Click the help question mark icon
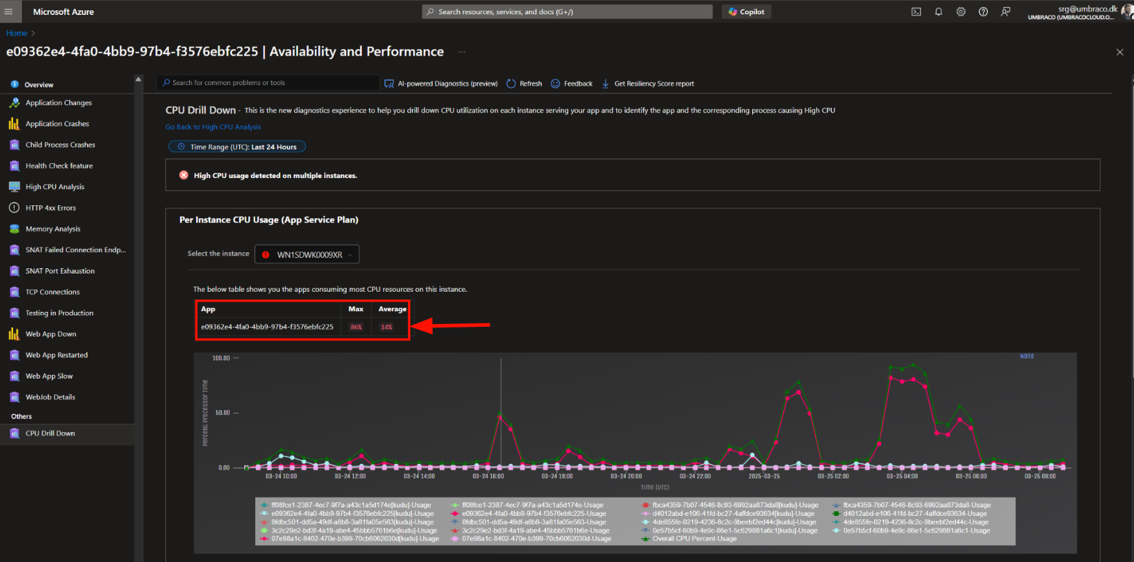 point(983,12)
